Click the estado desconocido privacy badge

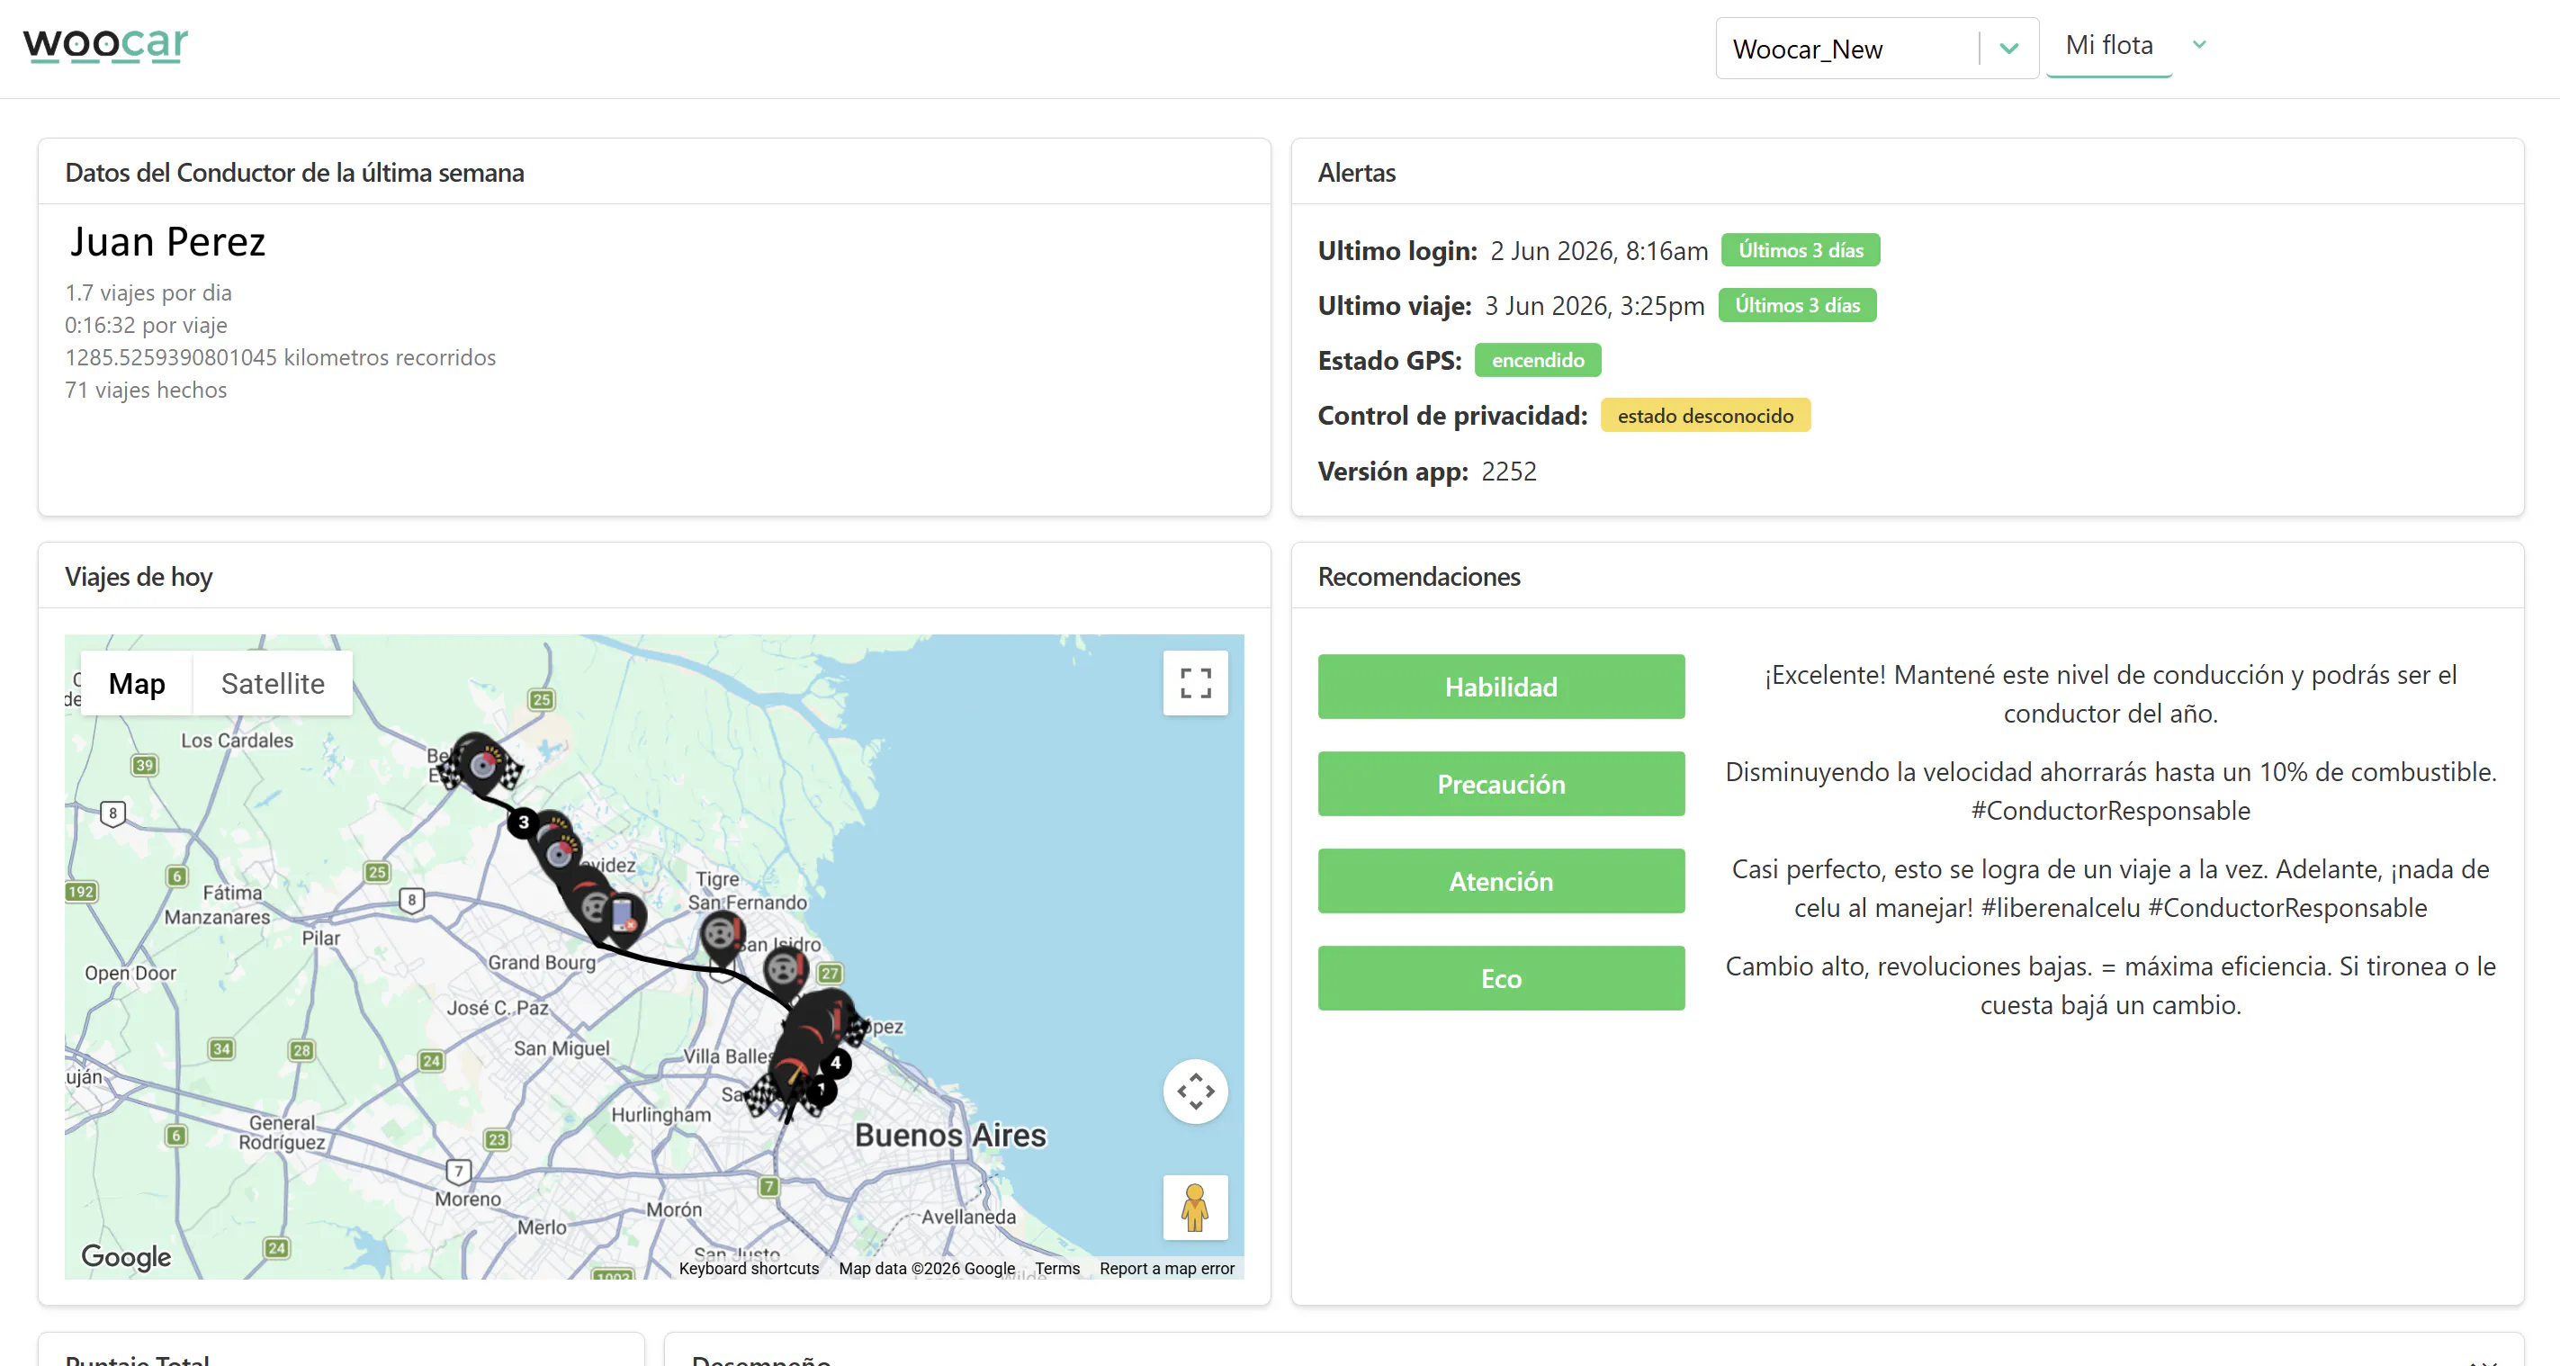click(1704, 416)
